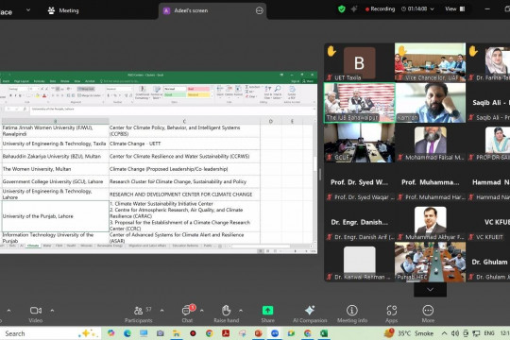
Task: Open PowerPoint from the taskbar
Action: pyautogui.click(x=259, y=333)
